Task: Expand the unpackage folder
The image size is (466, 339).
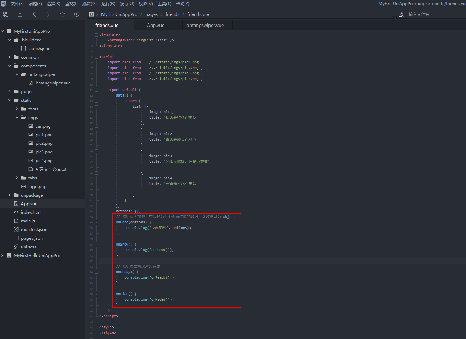Action: click(10, 195)
